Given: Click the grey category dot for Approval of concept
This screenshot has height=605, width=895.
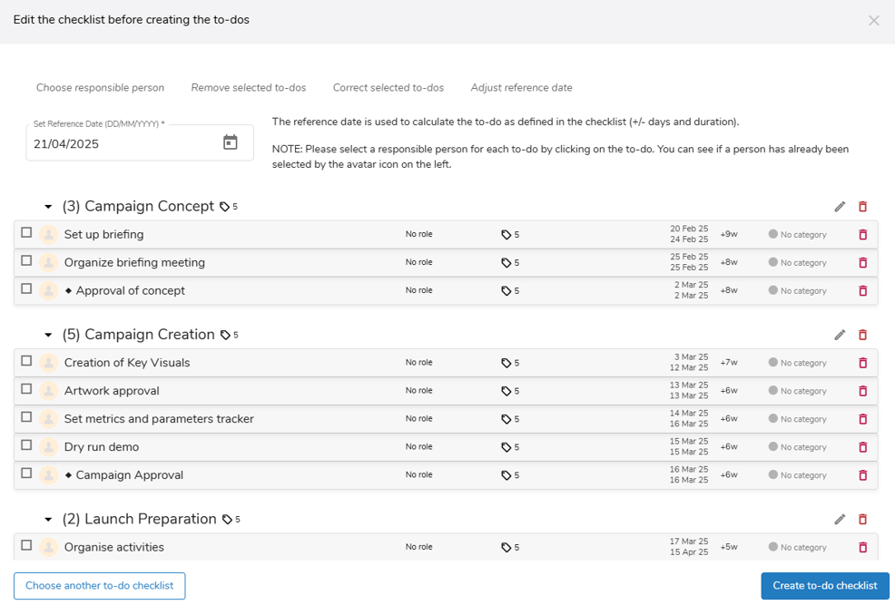Looking at the screenshot, I should pyautogui.click(x=773, y=290).
